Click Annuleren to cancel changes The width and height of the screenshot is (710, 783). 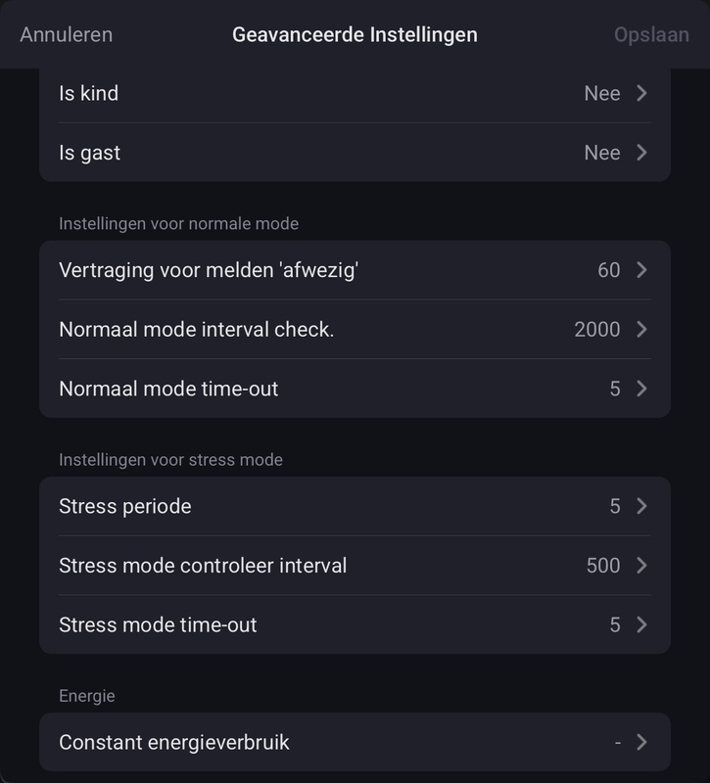[66, 34]
